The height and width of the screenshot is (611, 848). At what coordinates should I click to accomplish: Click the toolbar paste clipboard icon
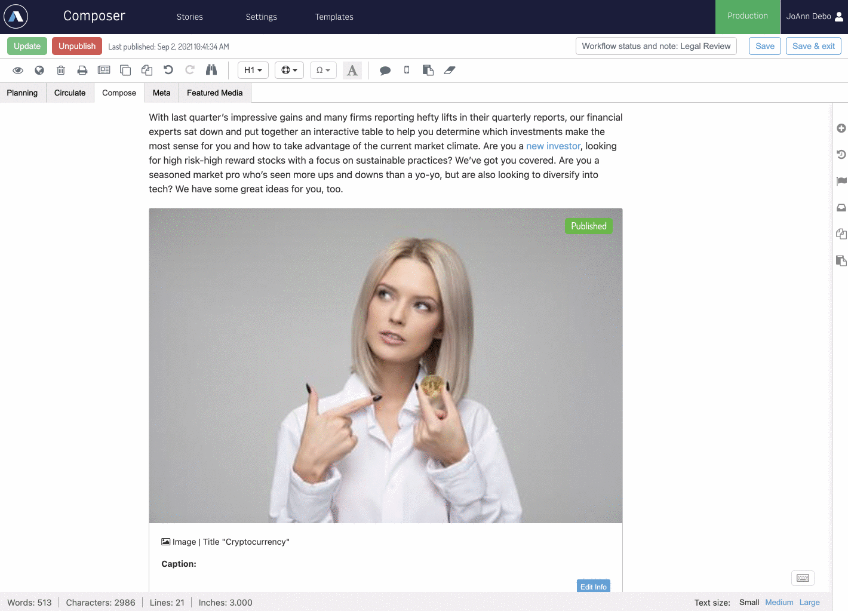[x=428, y=70]
